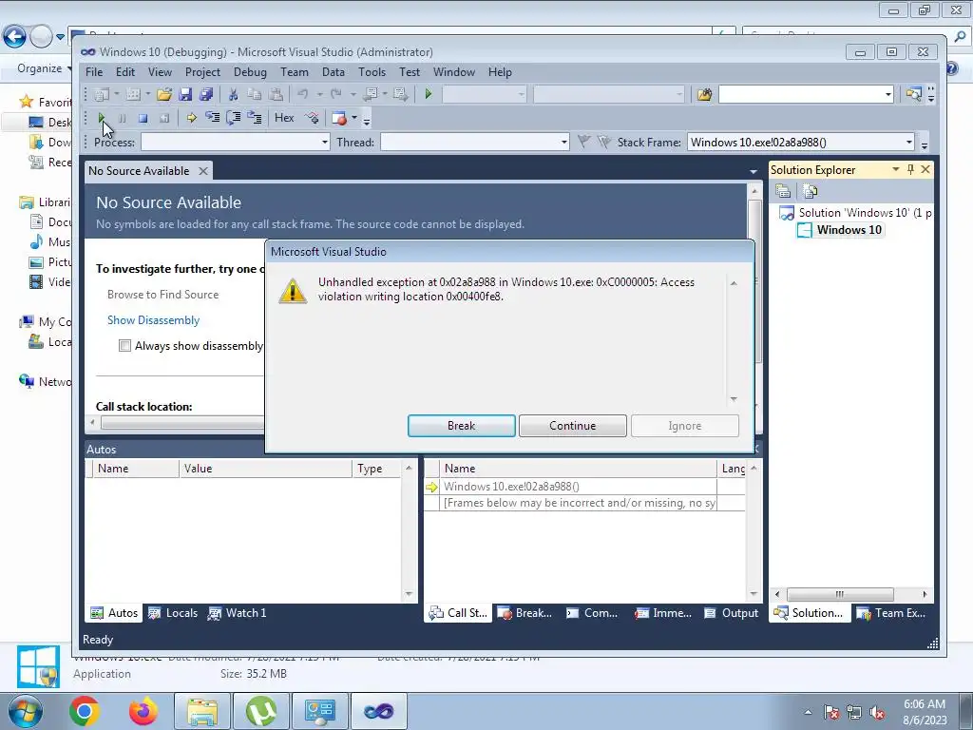Viewport: 973px width, 730px height.
Task: Click the Break All pause icon
Action: click(123, 118)
